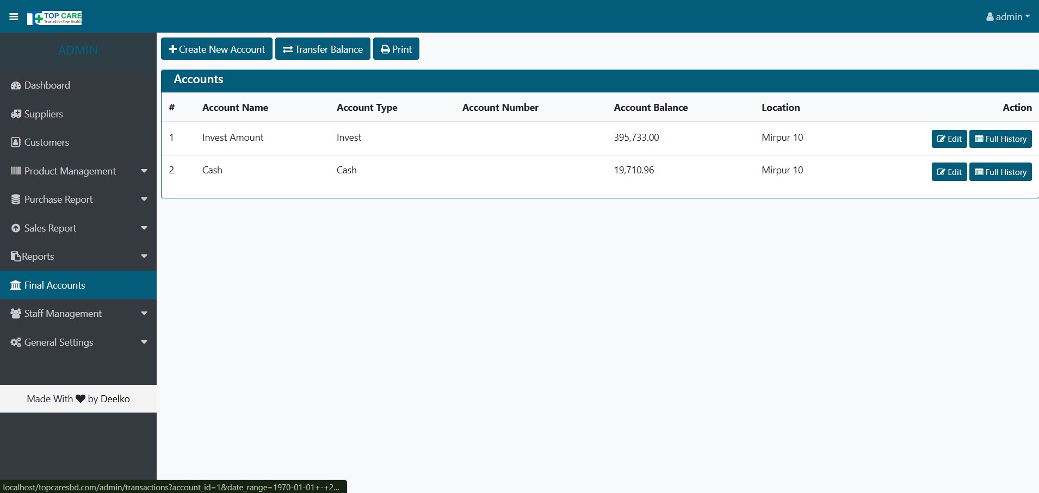Click the hamburger menu icon in header
The height and width of the screenshot is (493, 1039).
[x=14, y=17]
